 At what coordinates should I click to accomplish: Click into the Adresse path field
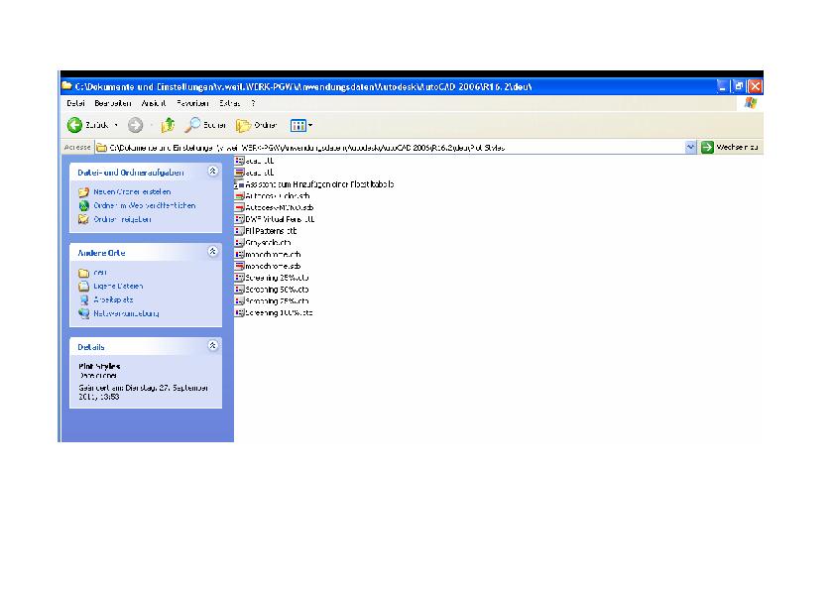pos(390,148)
